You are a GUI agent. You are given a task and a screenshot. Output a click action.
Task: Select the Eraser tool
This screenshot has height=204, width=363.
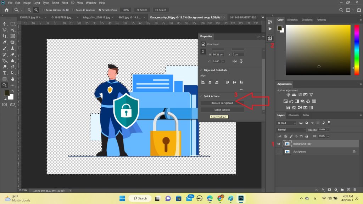13,55
